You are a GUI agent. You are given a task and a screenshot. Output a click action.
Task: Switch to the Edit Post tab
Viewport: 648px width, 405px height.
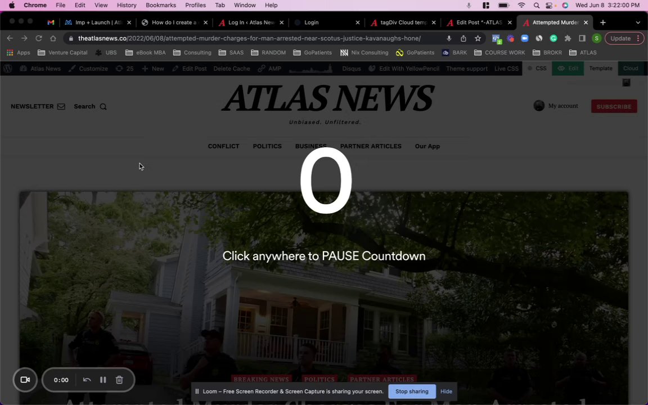[x=479, y=22]
